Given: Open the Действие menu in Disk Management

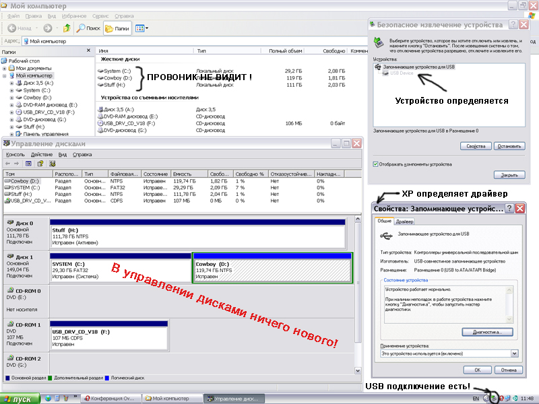Looking at the screenshot, I should pyautogui.click(x=42, y=155).
